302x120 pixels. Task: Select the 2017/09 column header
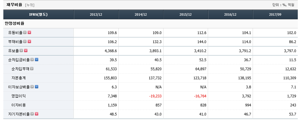click(275, 15)
